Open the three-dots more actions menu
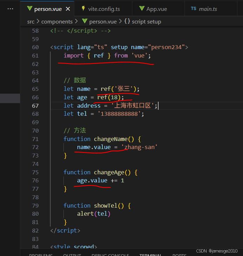243x256 pixels. [x=10, y=9]
